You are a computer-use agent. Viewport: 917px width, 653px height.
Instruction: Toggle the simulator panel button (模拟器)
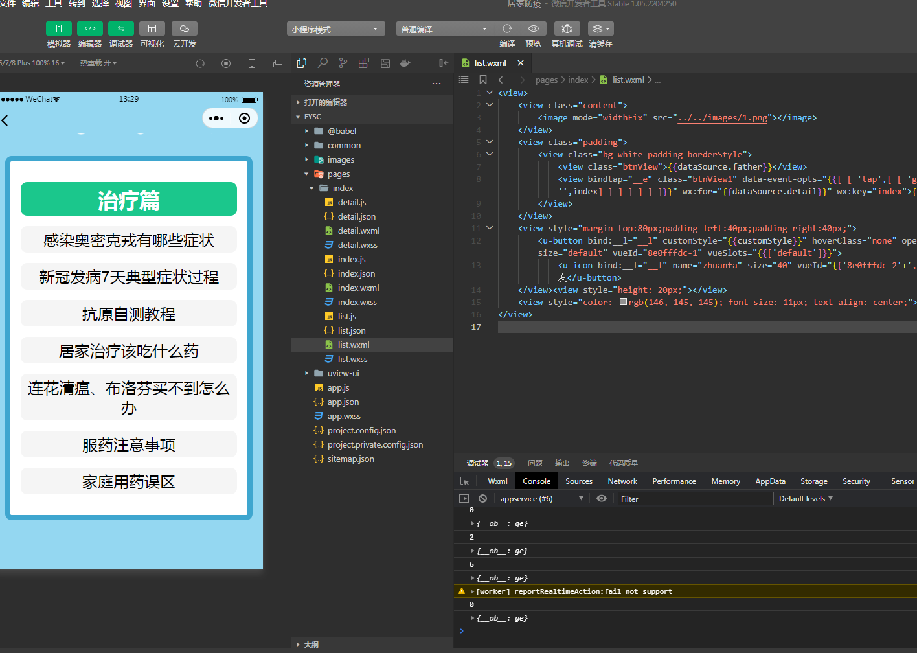point(59,29)
